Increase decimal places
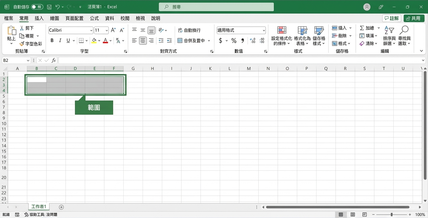428x218 pixels. click(253, 41)
